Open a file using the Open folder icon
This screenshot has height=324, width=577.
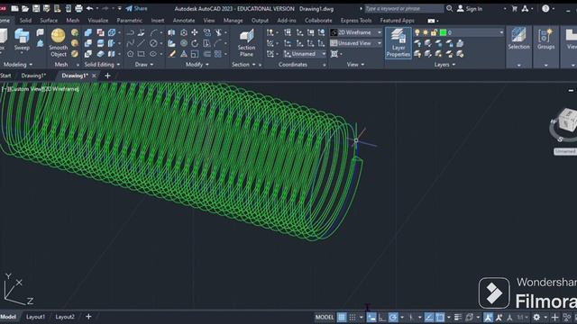pyautogui.click(x=25, y=8)
